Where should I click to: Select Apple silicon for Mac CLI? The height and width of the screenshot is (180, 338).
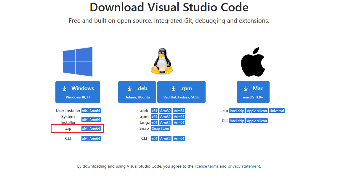[257, 121]
